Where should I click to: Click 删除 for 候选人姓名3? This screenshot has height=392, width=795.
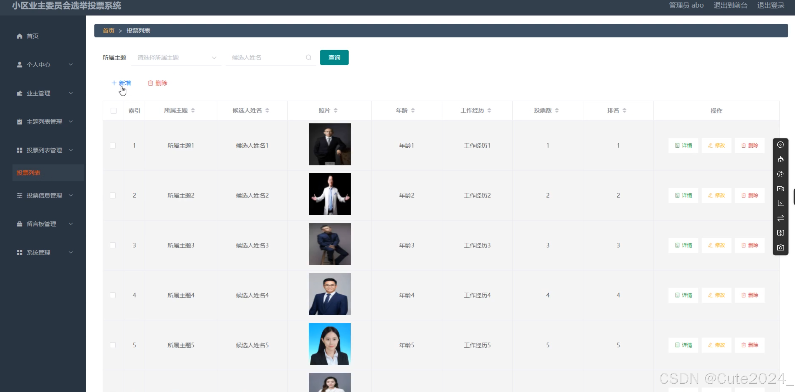tap(750, 245)
